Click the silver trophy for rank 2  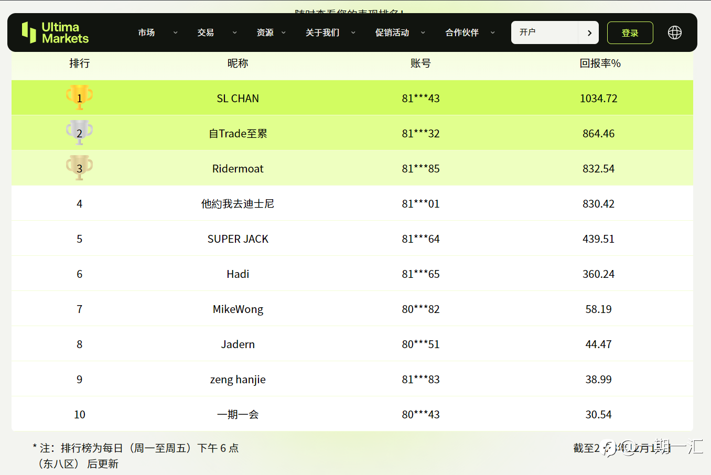point(80,133)
